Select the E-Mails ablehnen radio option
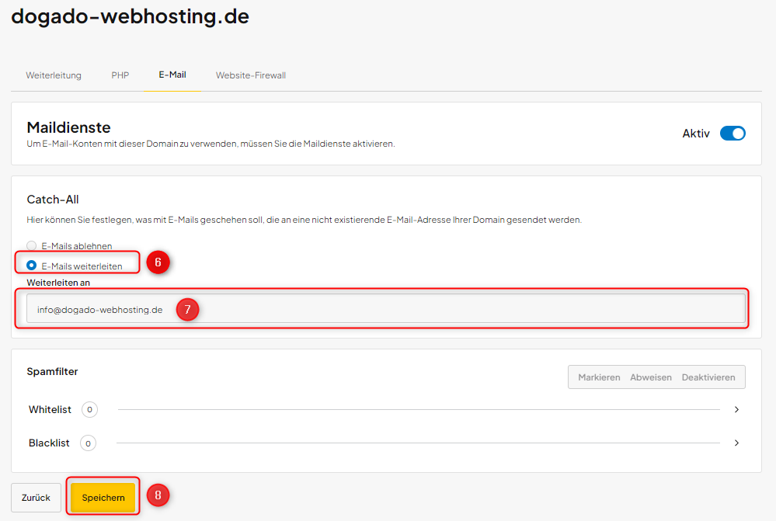Screen dimensions: 776x521 coord(32,245)
